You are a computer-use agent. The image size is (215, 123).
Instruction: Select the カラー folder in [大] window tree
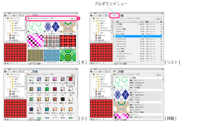click(15, 23)
